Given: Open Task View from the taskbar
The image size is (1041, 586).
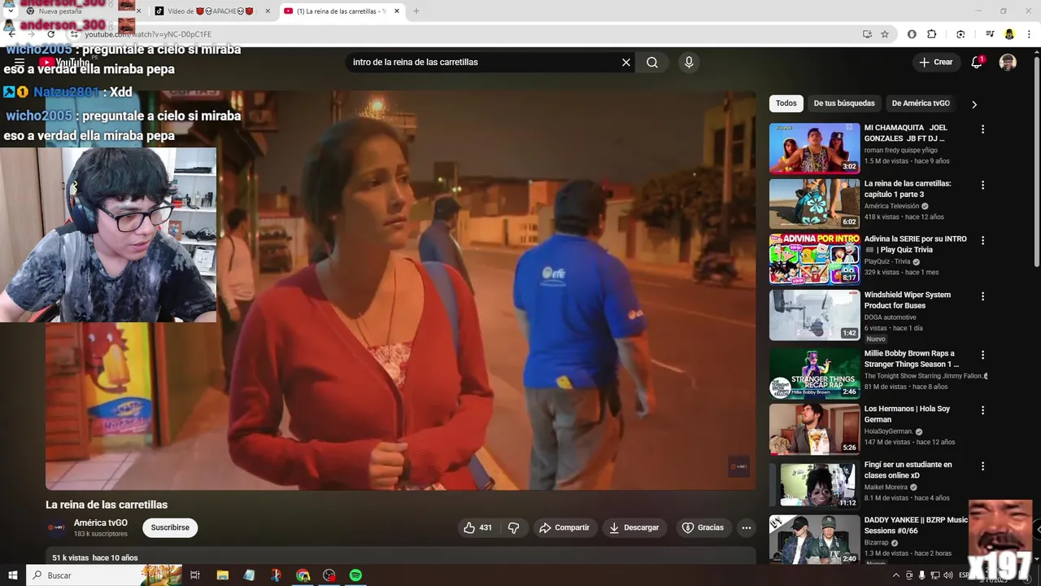Looking at the screenshot, I should (195, 575).
